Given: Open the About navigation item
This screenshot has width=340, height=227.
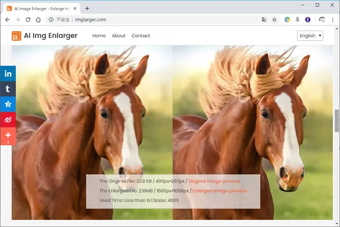Looking at the screenshot, I should click(x=119, y=36).
